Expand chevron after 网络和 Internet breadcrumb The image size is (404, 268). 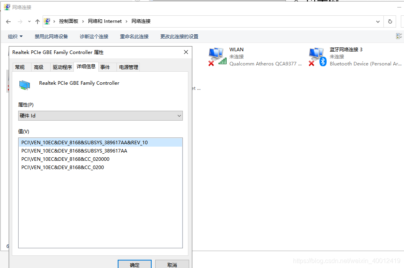tap(126, 22)
